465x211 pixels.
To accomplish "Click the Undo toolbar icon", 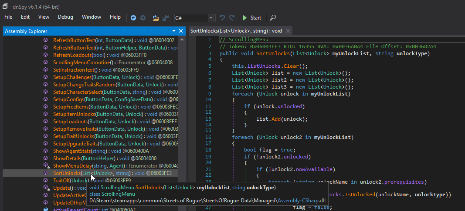I will [222, 18].
